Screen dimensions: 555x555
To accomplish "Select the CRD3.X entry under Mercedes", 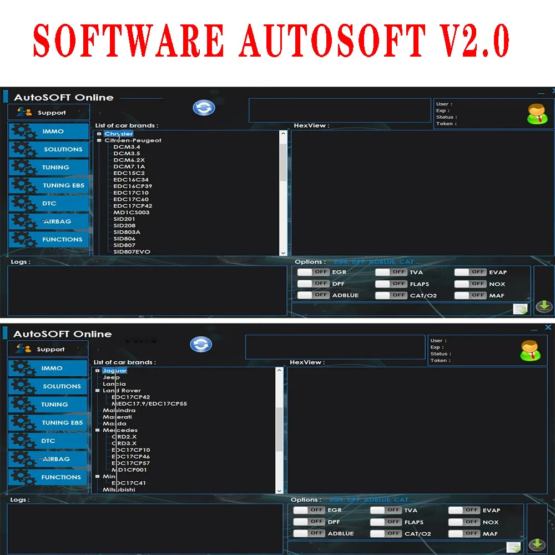I will coord(124,443).
